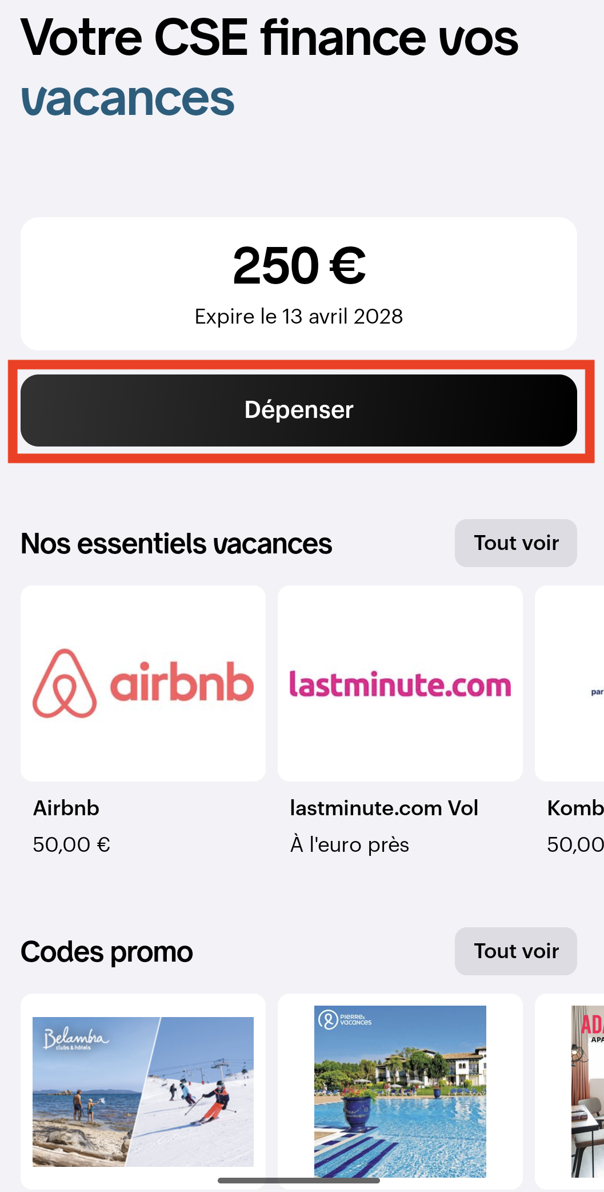Tap the Dépenser button
The width and height of the screenshot is (604, 1192).
pyautogui.click(x=298, y=410)
